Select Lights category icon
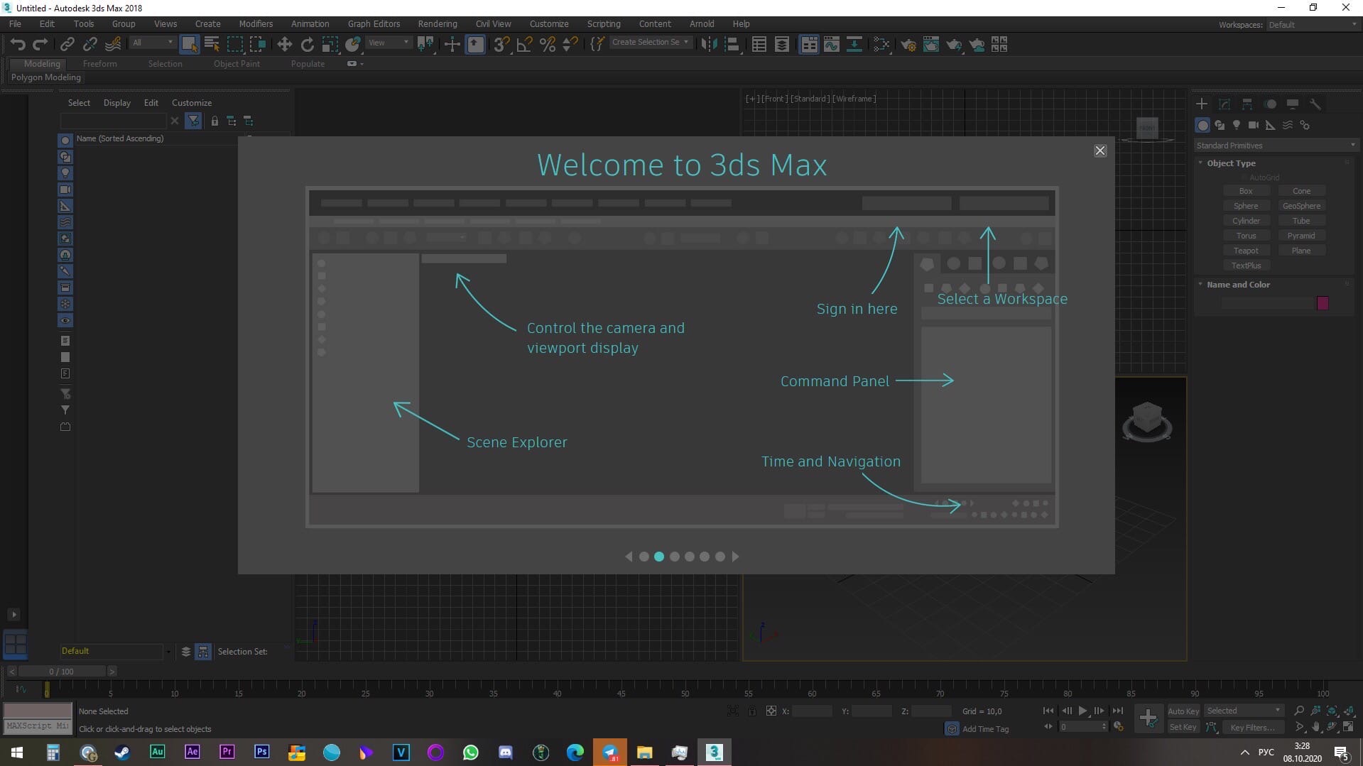This screenshot has height=766, width=1363. (1237, 125)
